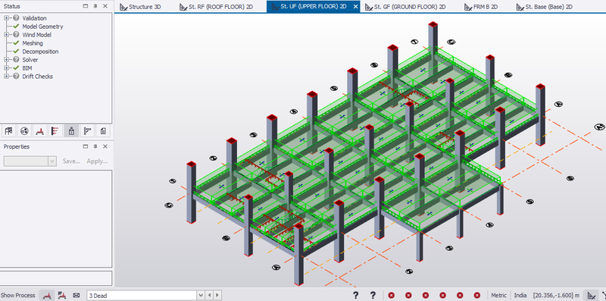Screen dimensions: 606x301
Task: Pin the Status panel with the pushpin
Action: click(x=95, y=6)
